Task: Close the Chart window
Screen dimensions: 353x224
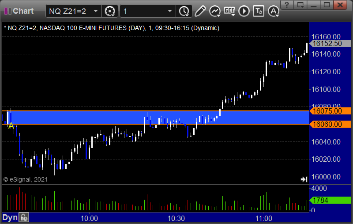Action: 340,4
